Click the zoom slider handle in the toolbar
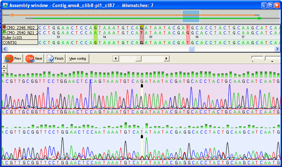Screen dimensions: 282x167 [x=264, y=58]
